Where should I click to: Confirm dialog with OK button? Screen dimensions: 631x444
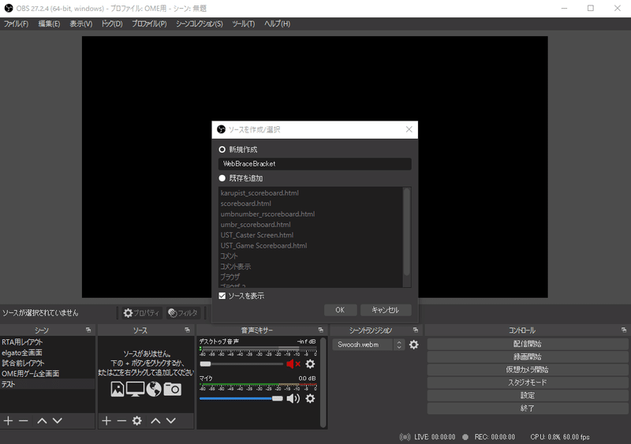point(340,310)
